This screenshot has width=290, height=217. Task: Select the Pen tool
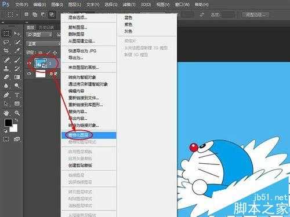[6, 95]
